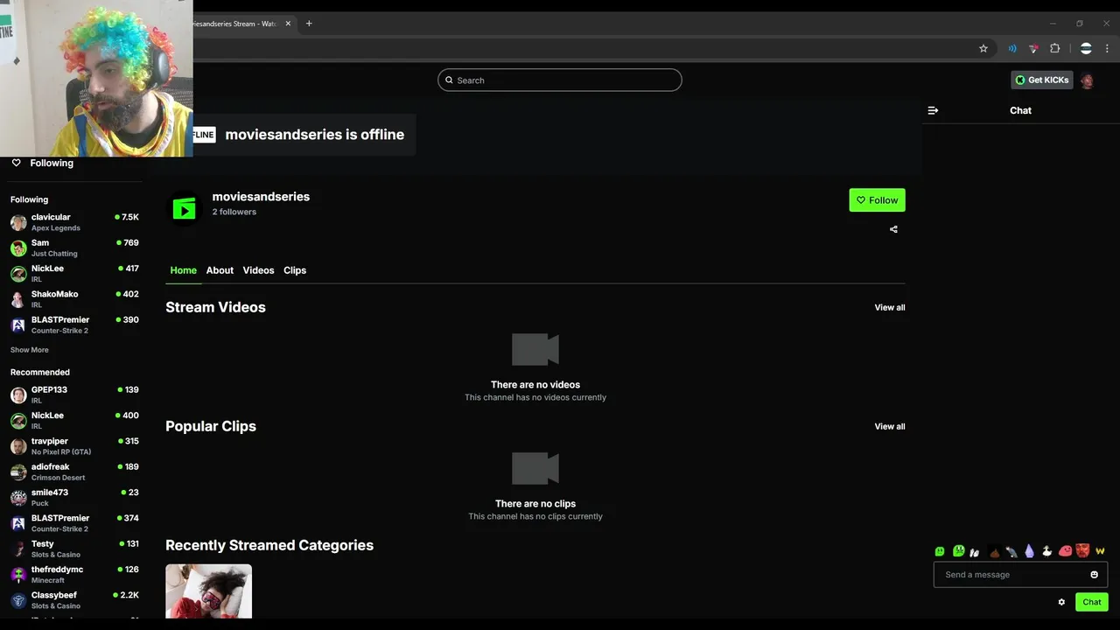
Task: Bookmark this page with the star icon
Action: tap(983, 48)
